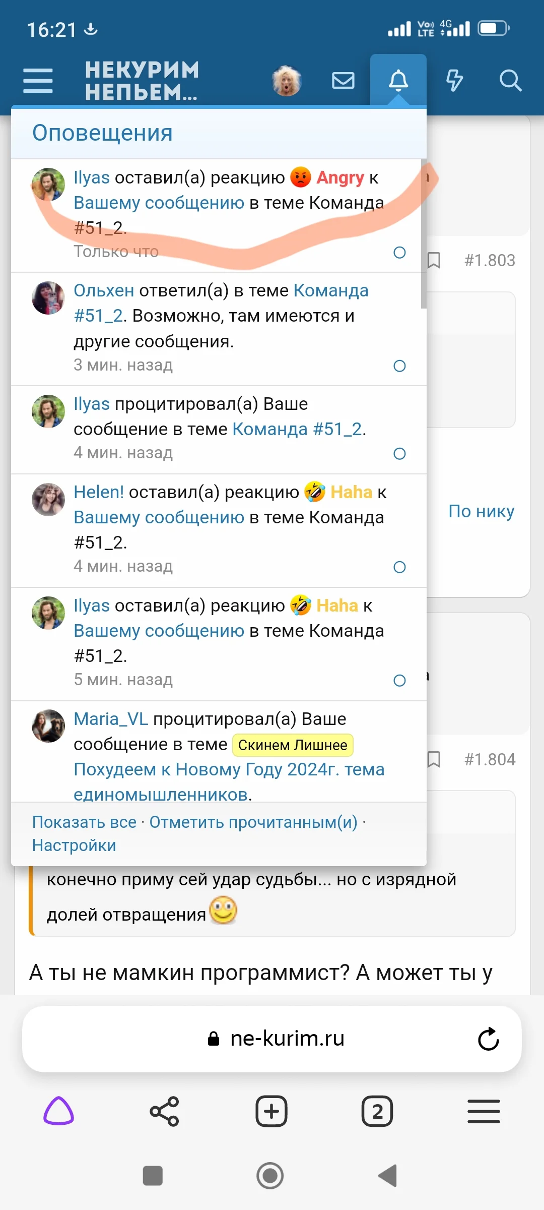
Task: Open alerts Настройки link
Action: (74, 845)
